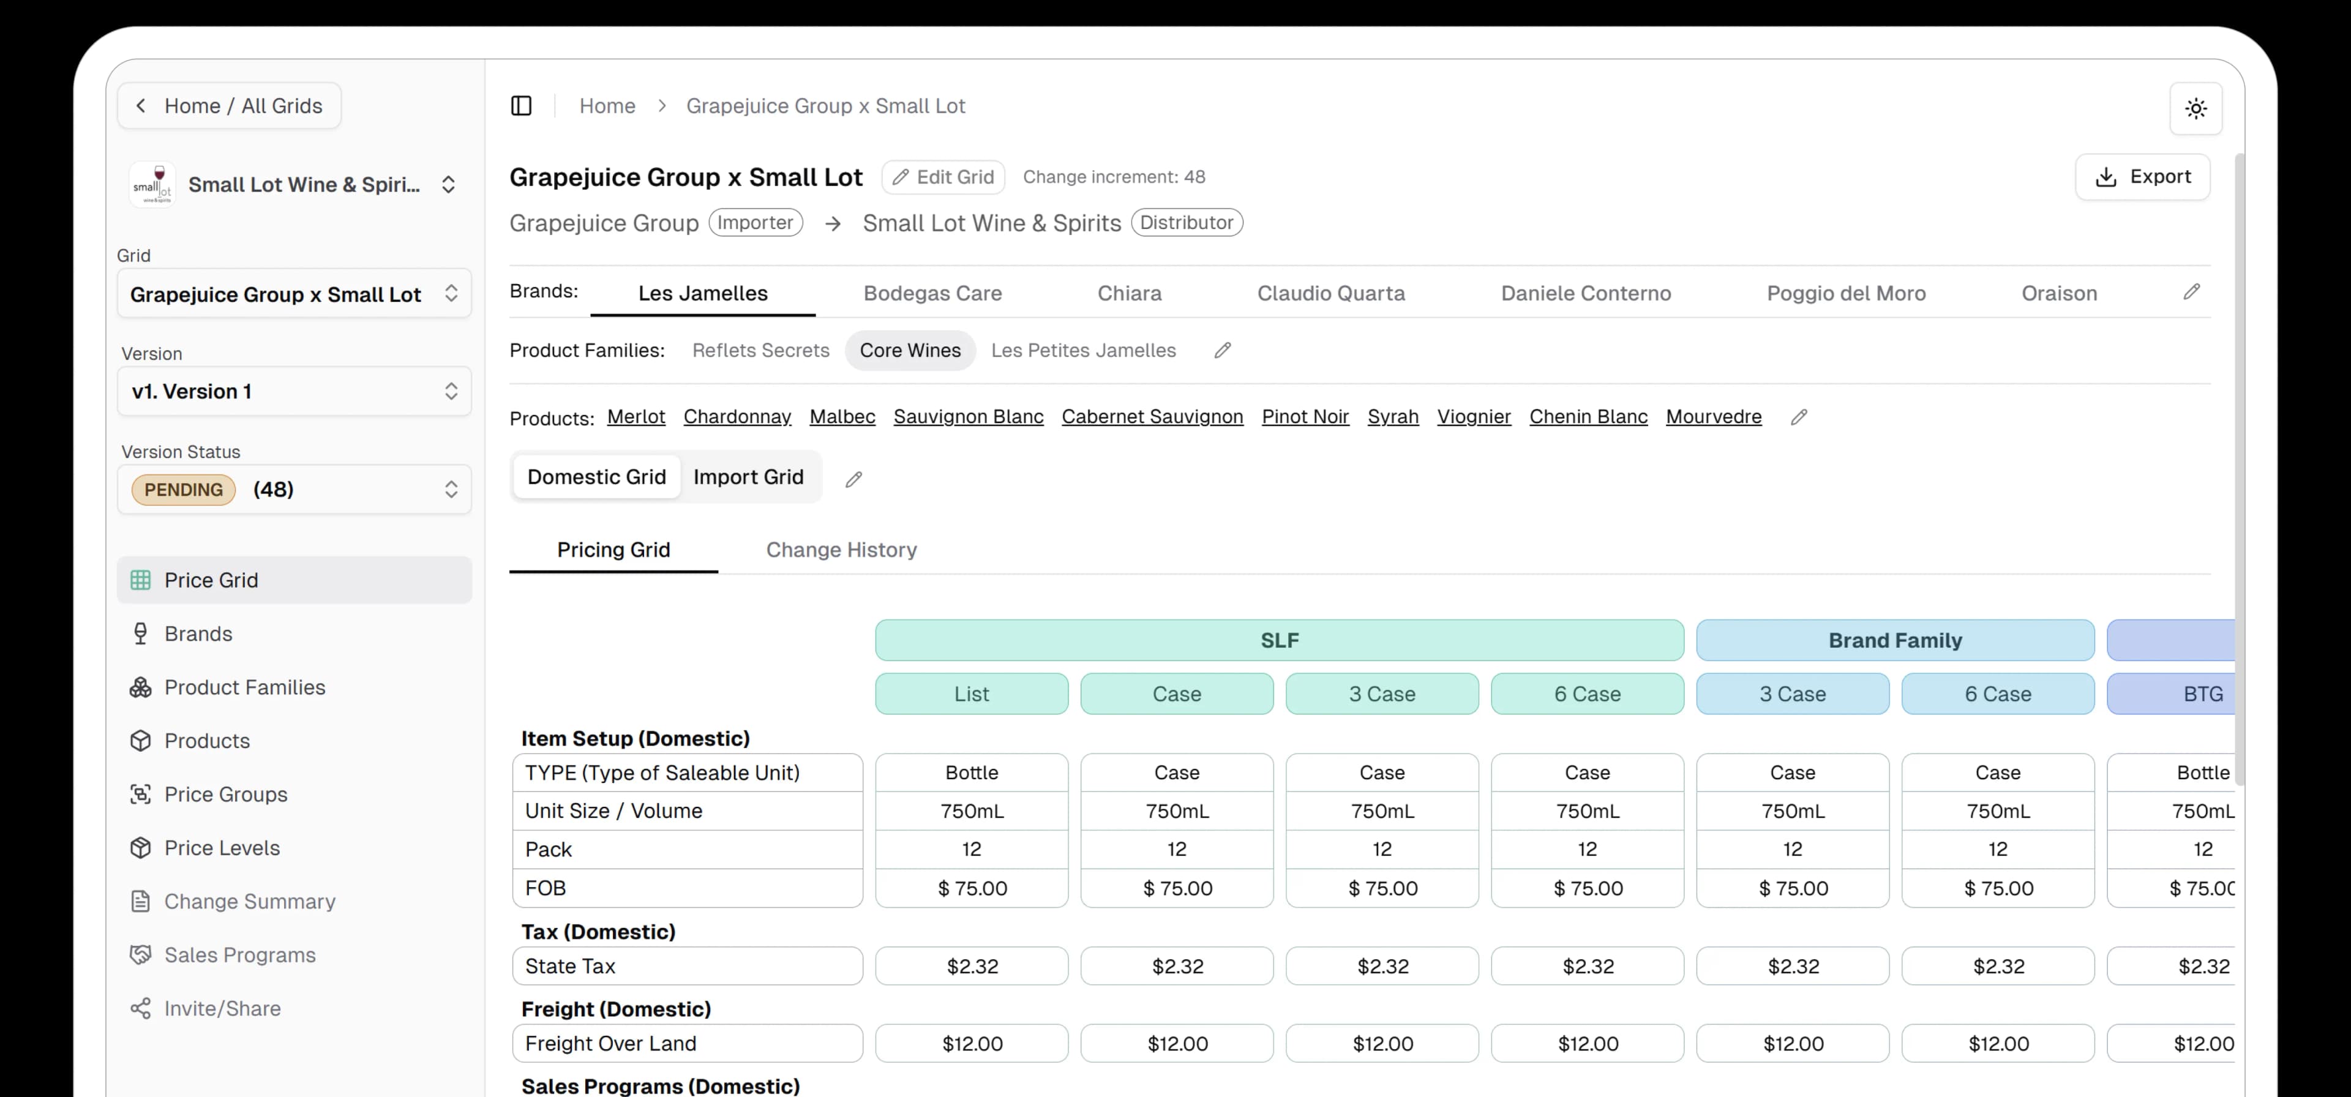Toggle light/dark theme with the sun icon

[x=2197, y=108]
